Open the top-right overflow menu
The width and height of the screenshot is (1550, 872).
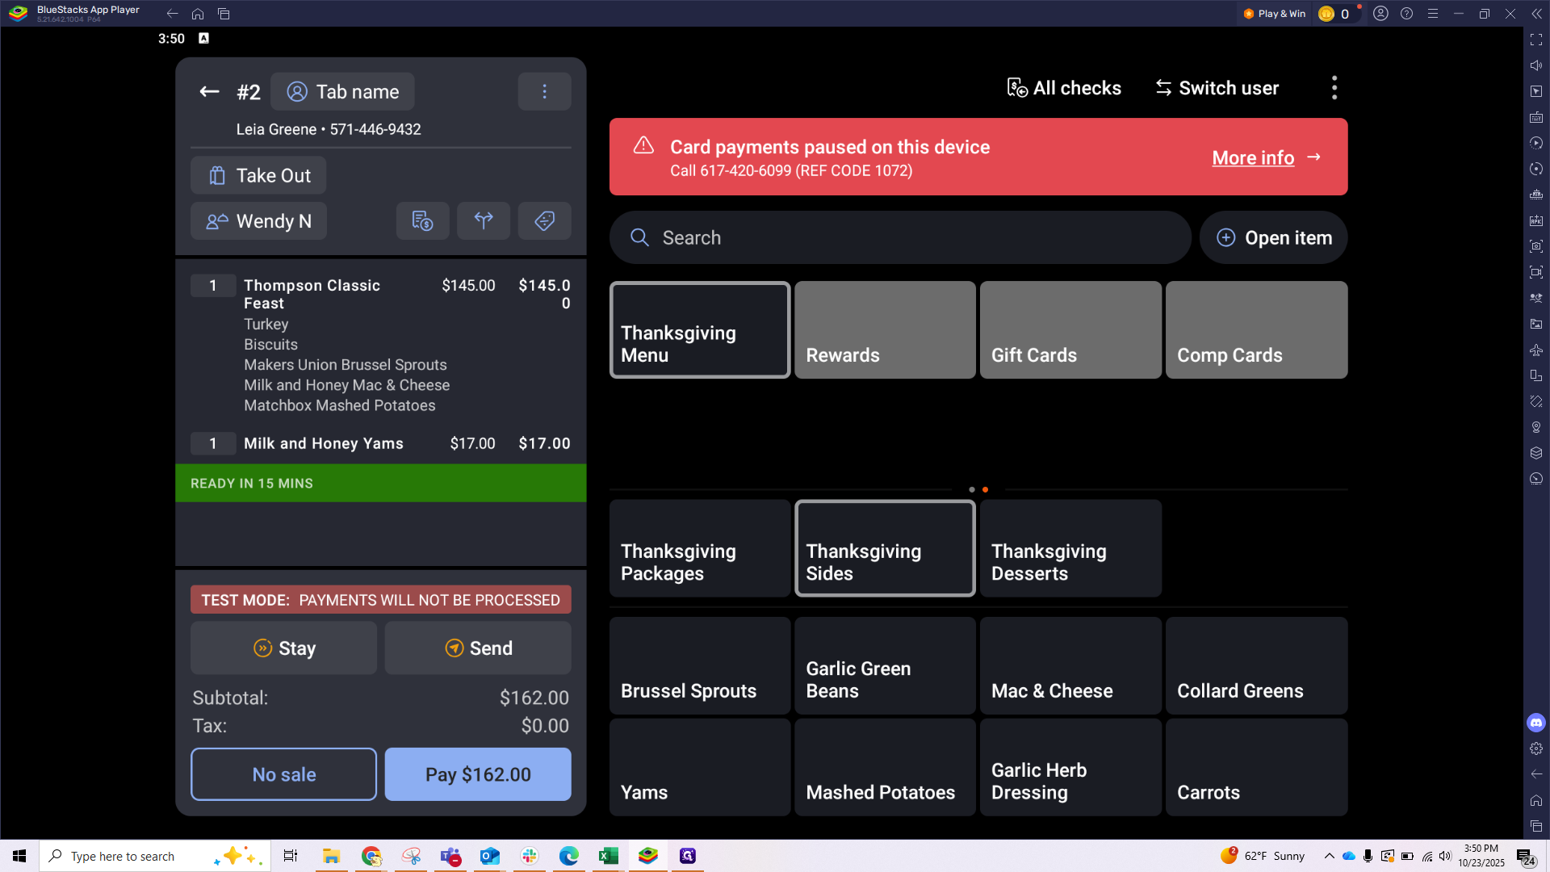coord(1334,88)
